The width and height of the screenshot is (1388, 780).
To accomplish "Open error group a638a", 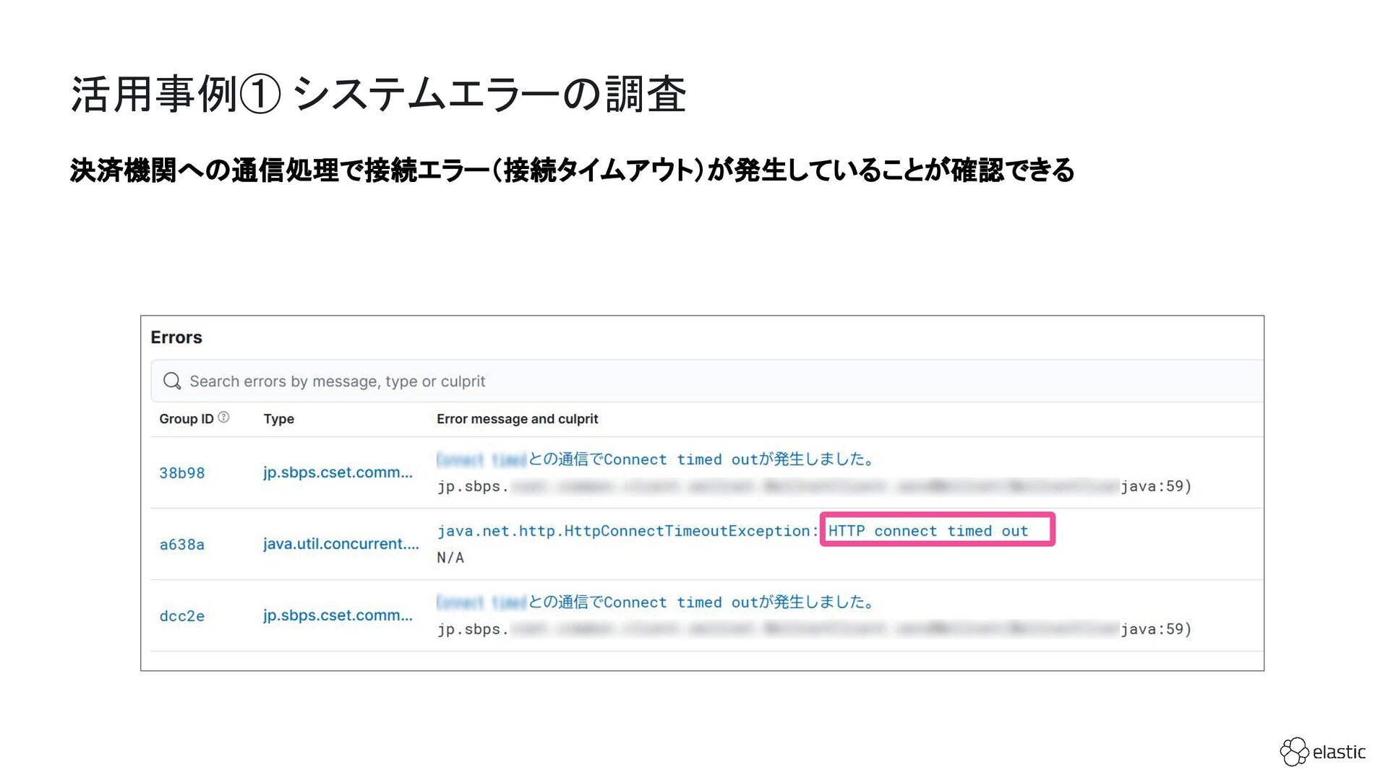I will 182,545.
